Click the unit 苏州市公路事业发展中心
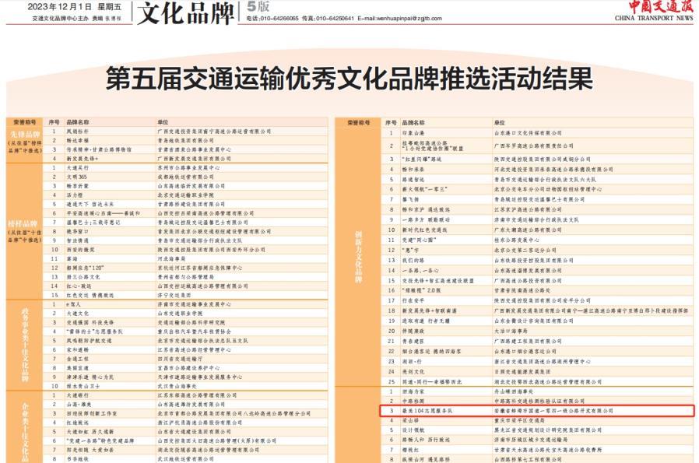This screenshot has height=463, width=699. pos(188,168)
